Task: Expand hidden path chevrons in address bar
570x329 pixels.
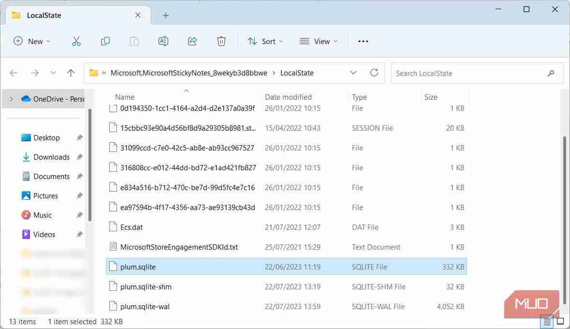Action: (104, 73)
